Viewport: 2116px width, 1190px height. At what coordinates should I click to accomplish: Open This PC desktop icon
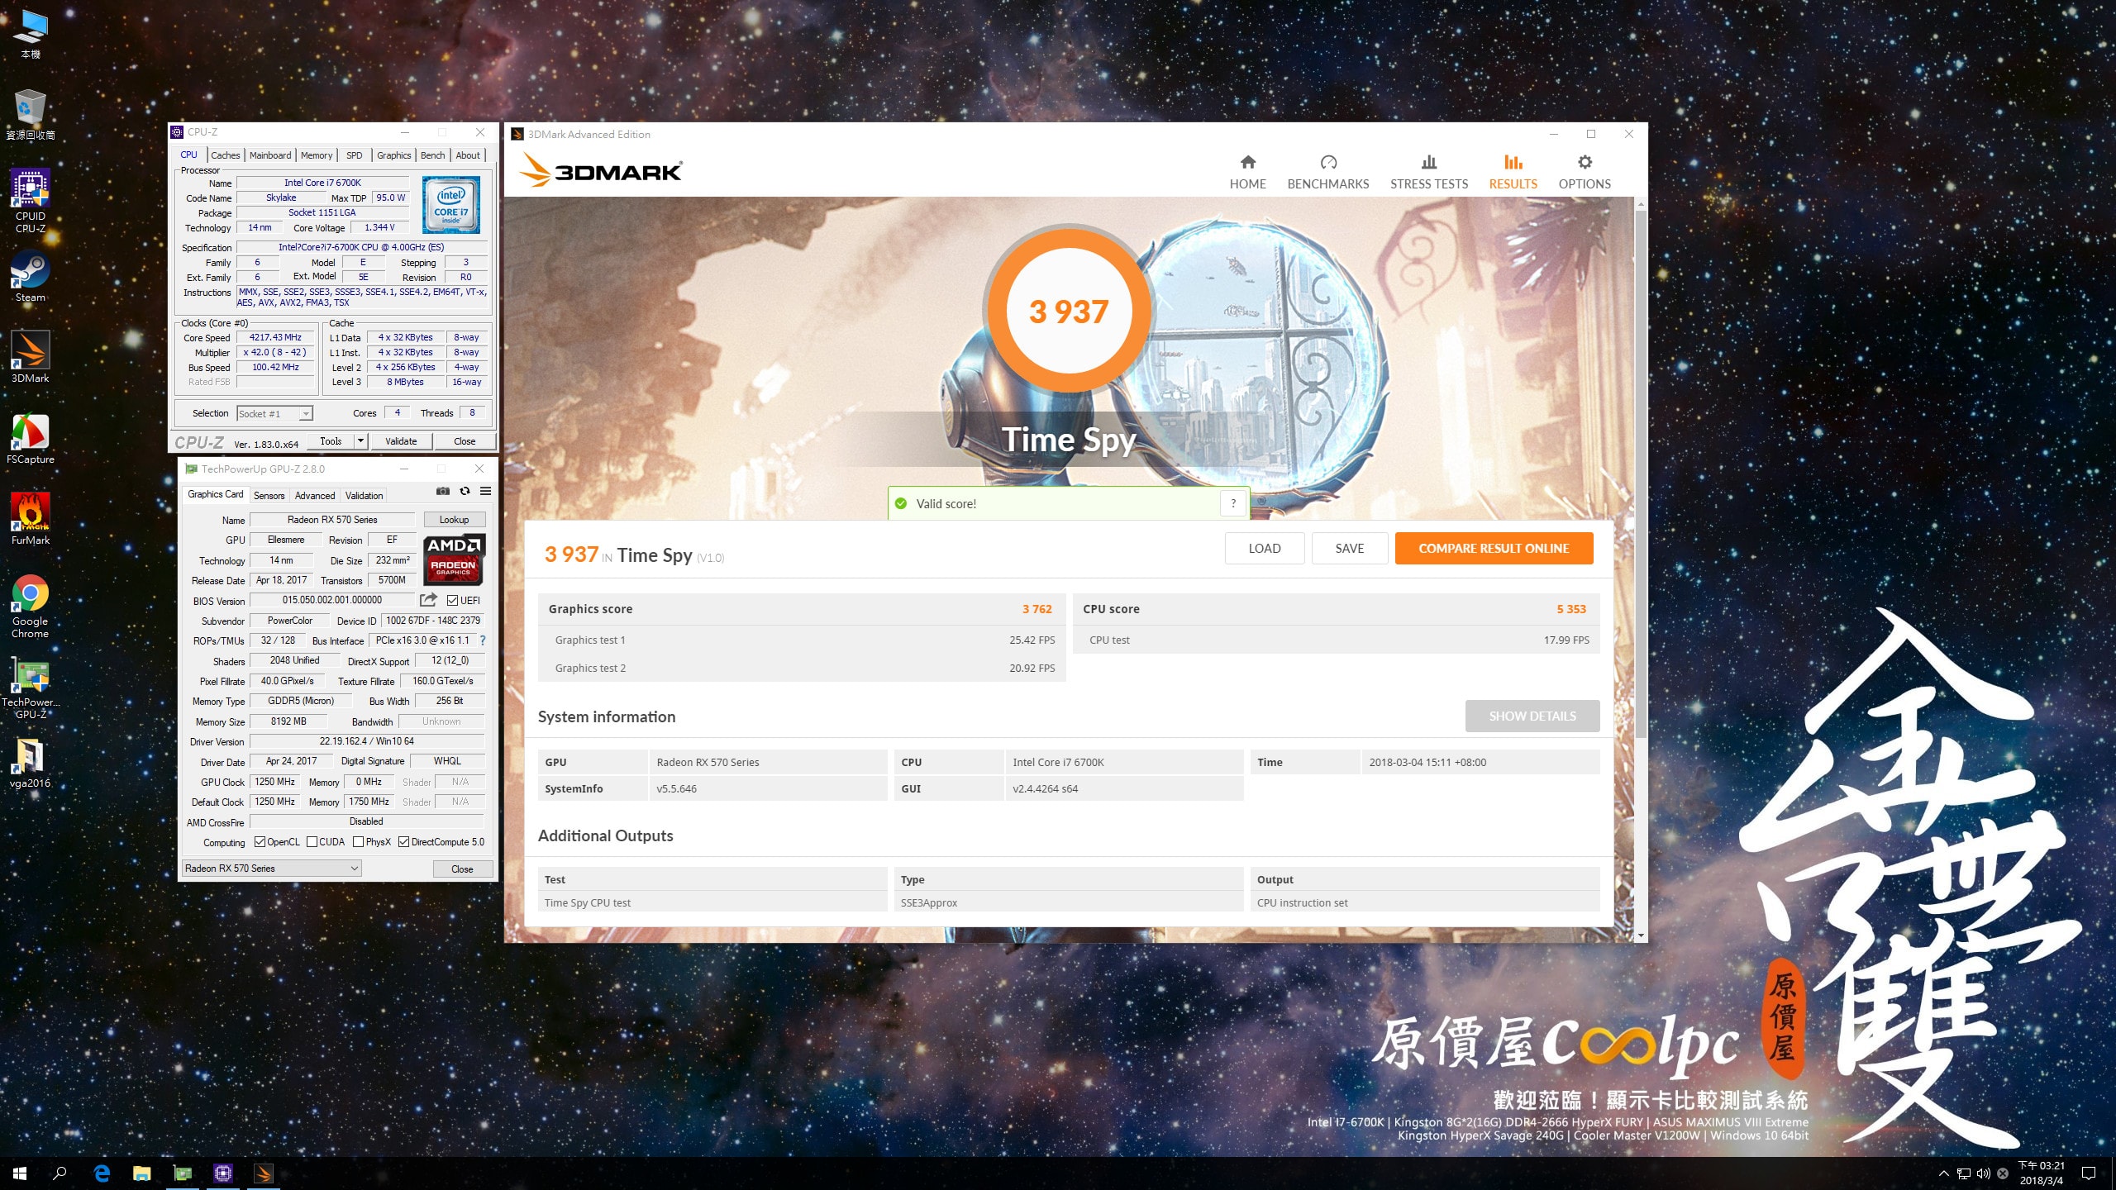(x=30, y=34)
